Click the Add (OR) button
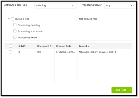Image resolution: width=139 pixels, height=98 pixels. click(x=121, y=90)
